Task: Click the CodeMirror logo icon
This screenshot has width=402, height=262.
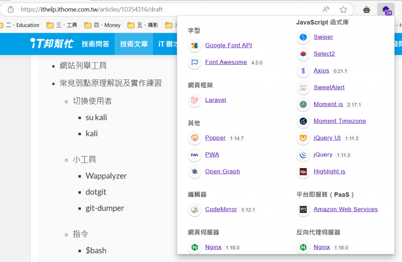Action: [x=195, y=209]
